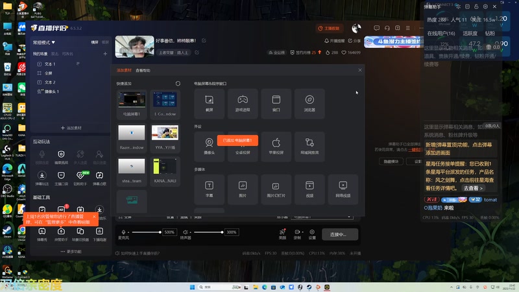Open the 活跃度 tab in 弹幕助手
This screenshot has width=519, height=292.
[x=470, y=34]
